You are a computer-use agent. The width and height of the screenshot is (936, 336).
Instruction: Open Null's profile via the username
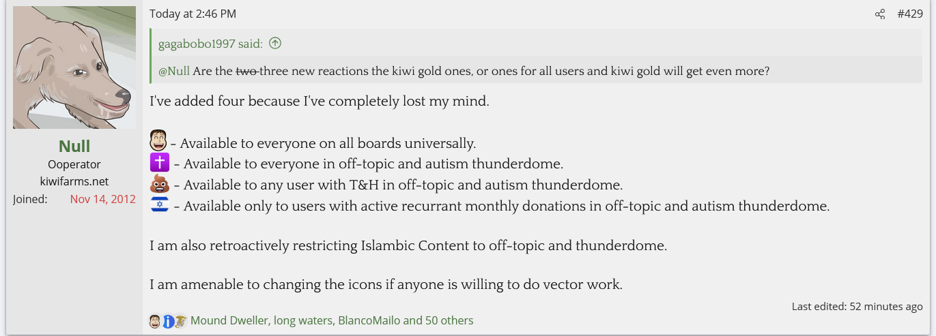point(74,146)
